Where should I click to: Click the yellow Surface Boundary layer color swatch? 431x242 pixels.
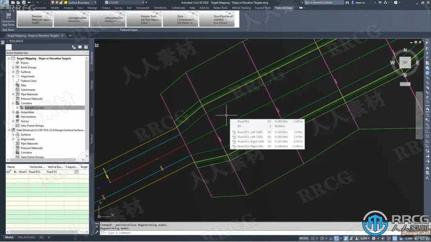(x=66, y=2)
